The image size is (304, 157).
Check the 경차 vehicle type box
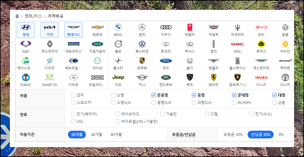tap(73, 95)
